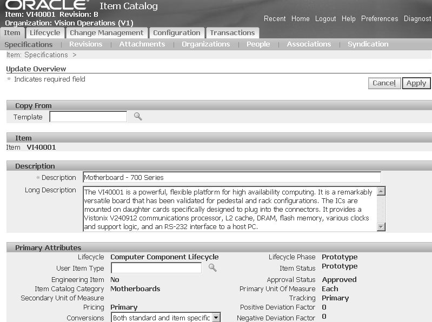Switch to the Item tab

click(x=12, y=33)
